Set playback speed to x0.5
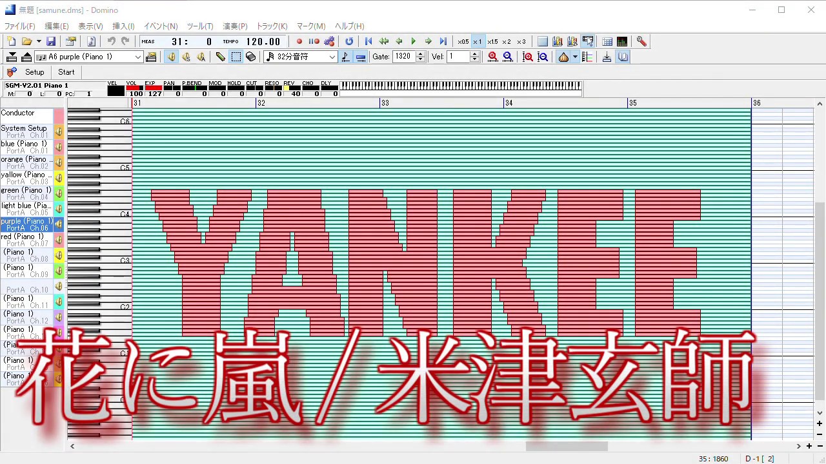This screenshot has width=826, height=464. coord(463,41)
